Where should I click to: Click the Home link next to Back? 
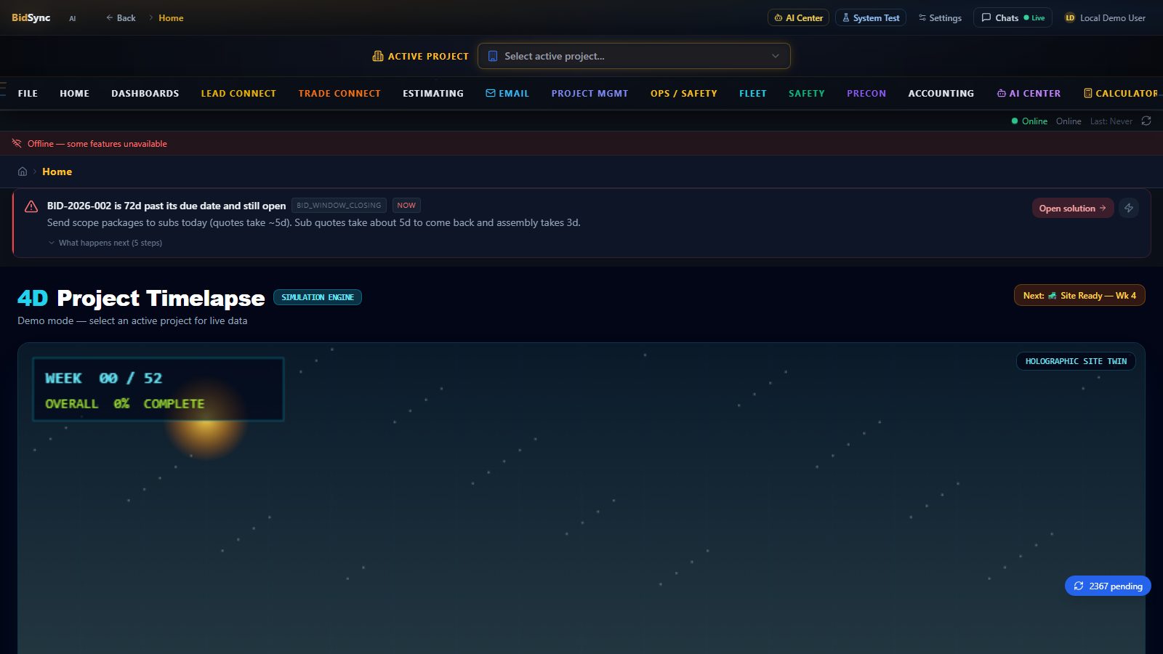[x=171, y=17]
